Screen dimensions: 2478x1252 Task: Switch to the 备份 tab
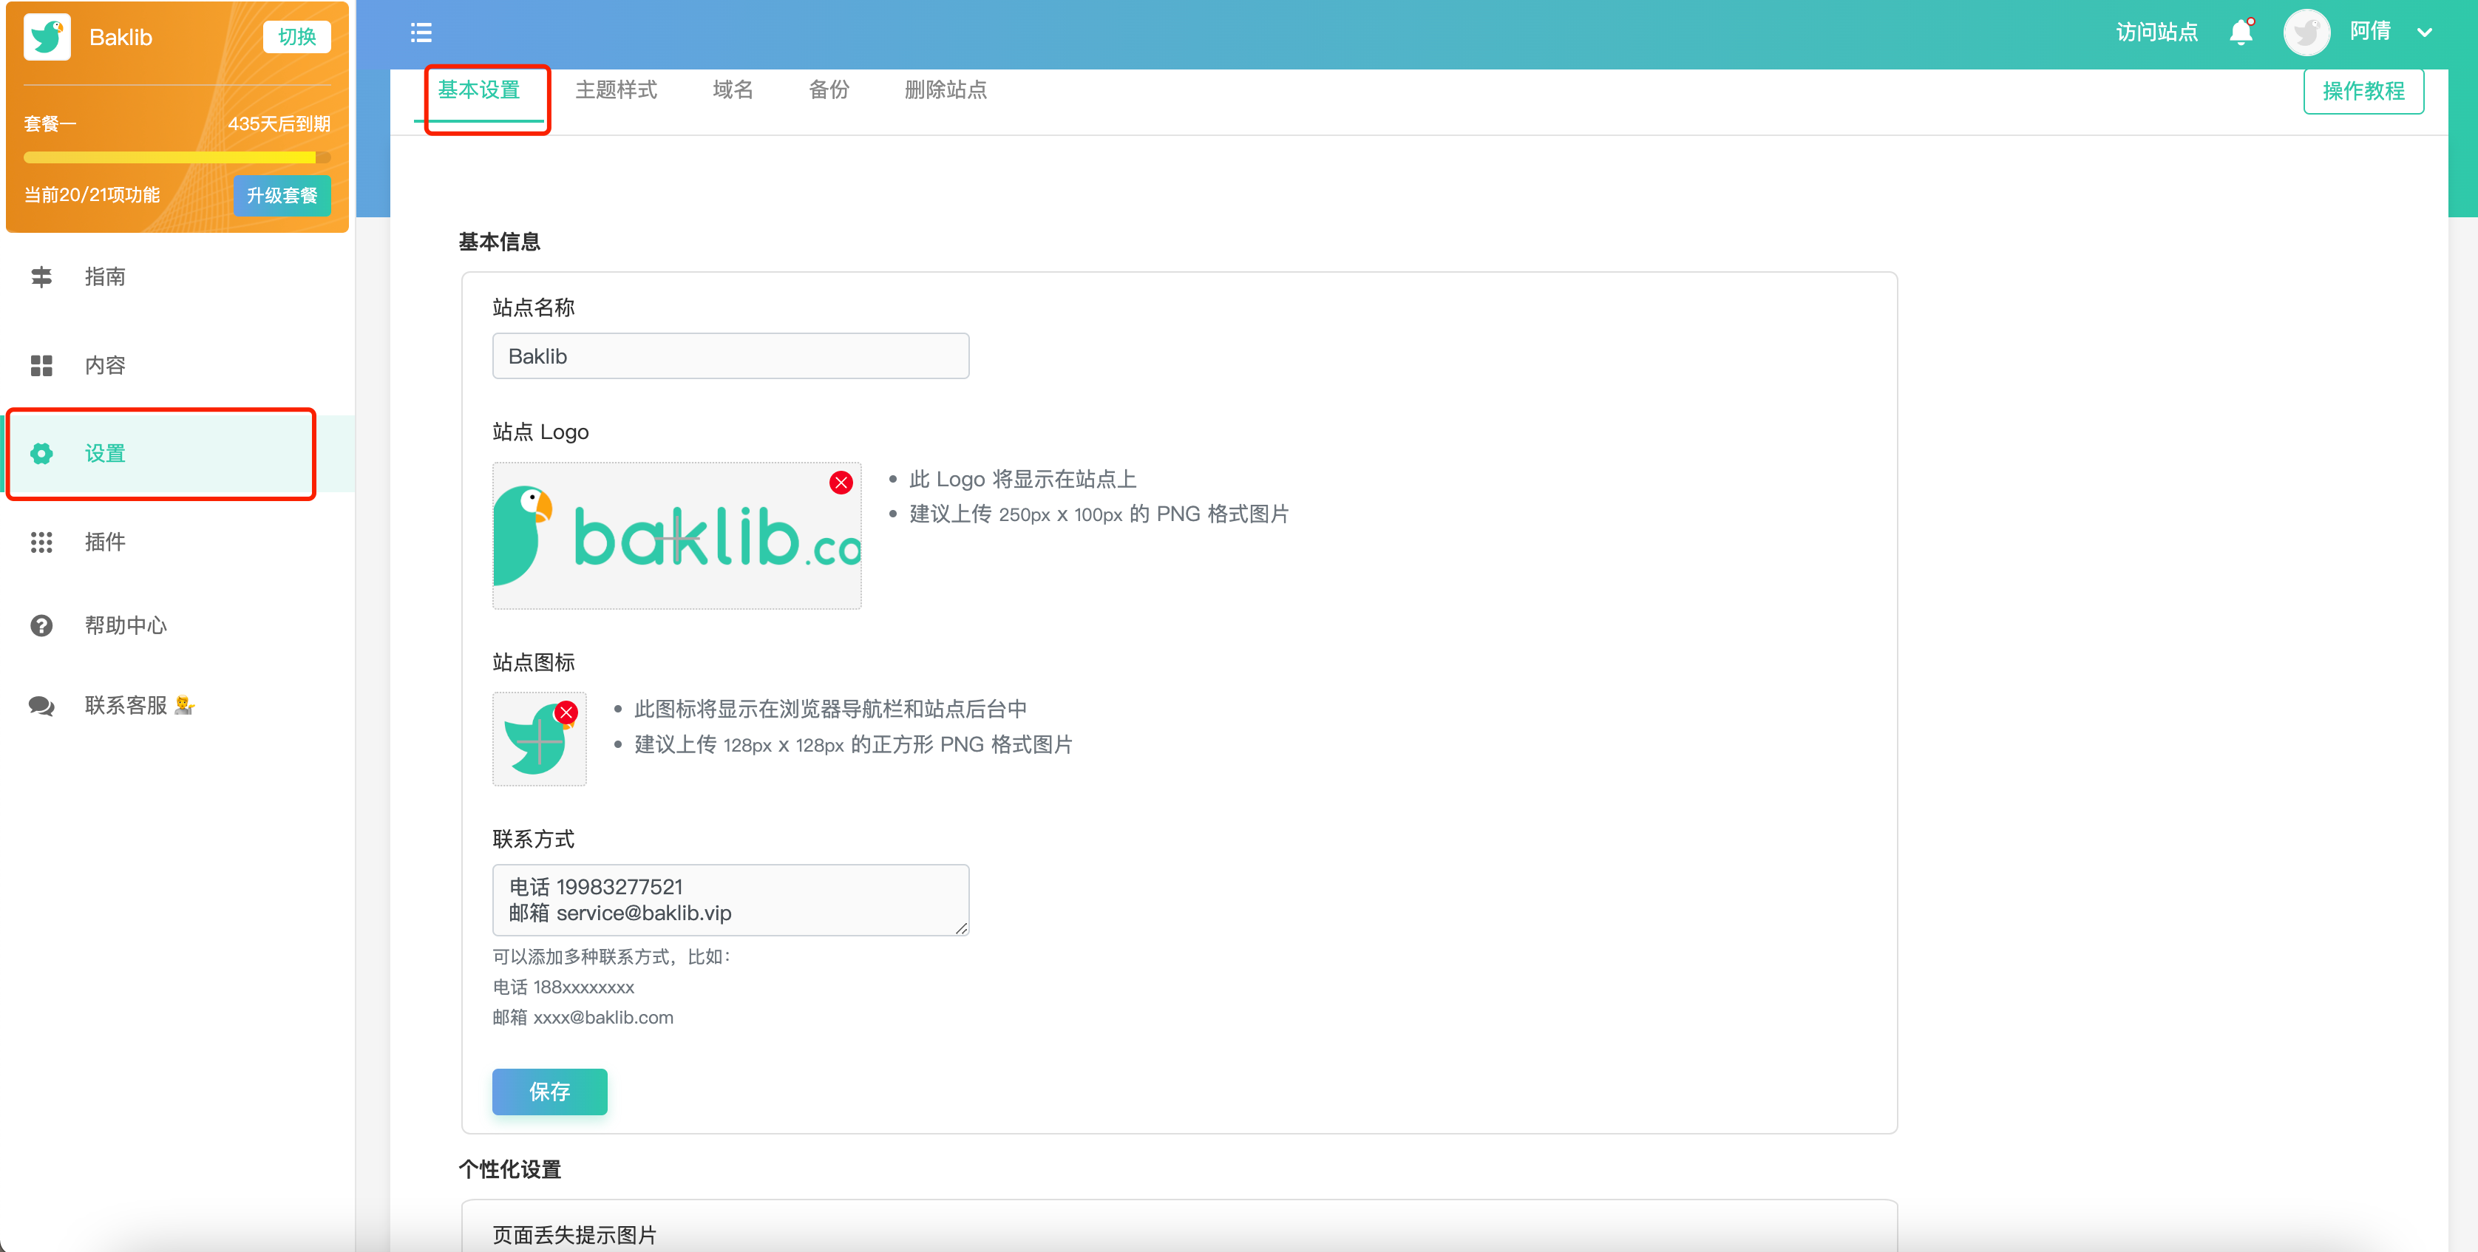[829, 90]
